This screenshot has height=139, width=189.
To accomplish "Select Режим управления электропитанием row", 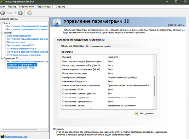I will click(x=107, y=85).
